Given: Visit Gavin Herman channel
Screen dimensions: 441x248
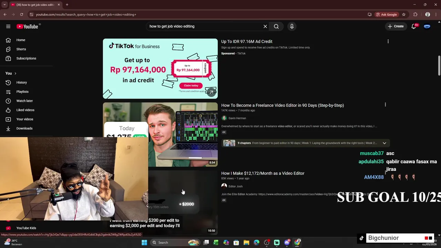Looking at the screenshot, I should click(237, 118).
